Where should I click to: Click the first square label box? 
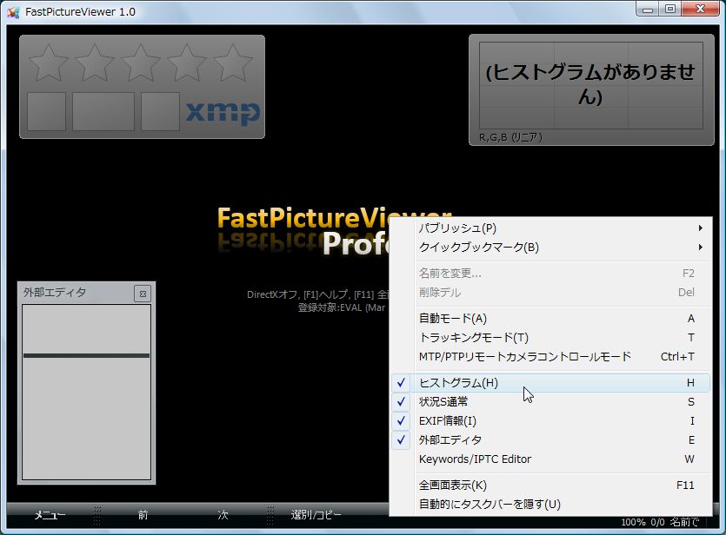(46, 111)
